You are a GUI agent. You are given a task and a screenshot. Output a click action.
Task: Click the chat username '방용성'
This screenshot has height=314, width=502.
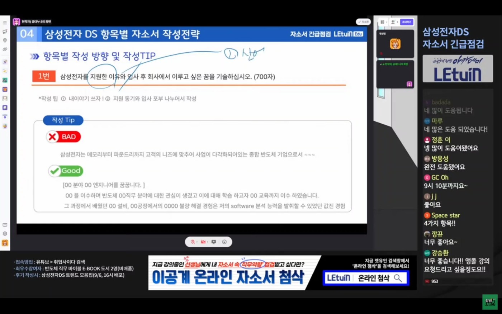pos(440,158)
